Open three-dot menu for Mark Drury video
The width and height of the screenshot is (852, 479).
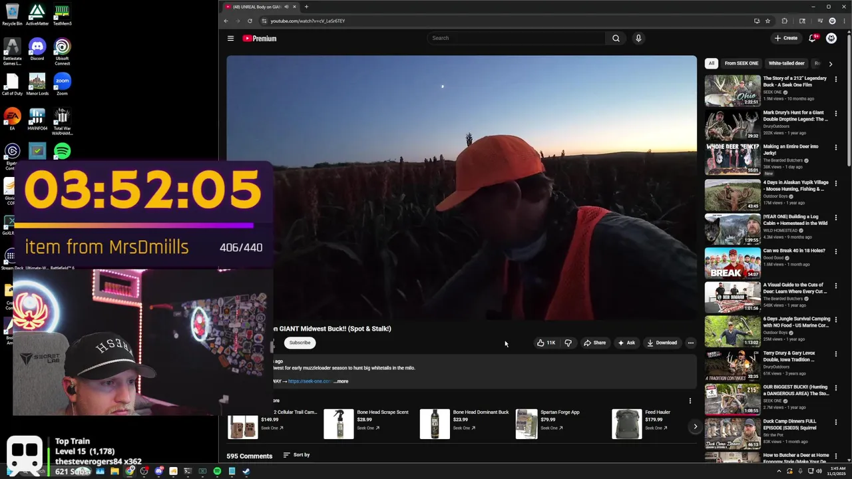pyautogui.click(x=836, y=114)
